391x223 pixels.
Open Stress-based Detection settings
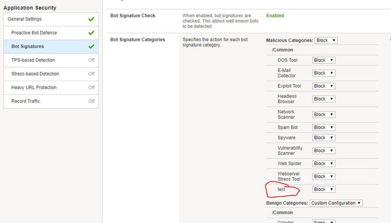pyautogui.click(x=35, y=74)
